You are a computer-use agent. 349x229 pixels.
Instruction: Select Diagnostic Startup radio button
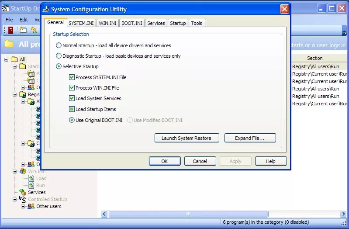[x=59, y=56]
